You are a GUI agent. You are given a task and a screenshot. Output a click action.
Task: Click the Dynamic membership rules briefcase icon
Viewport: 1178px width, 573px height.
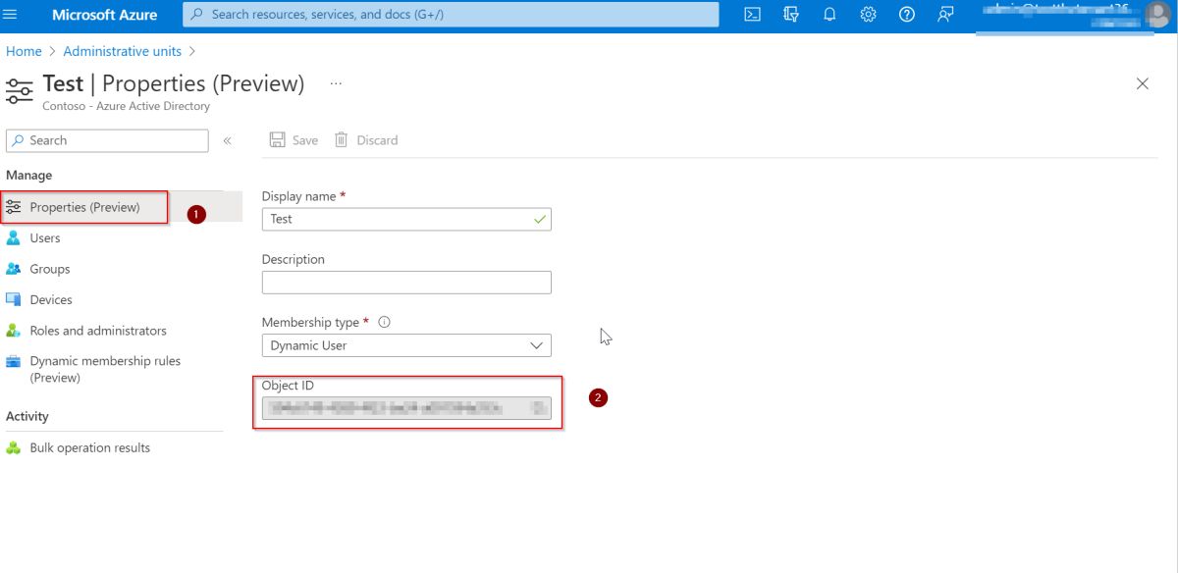tap(14, 361)
